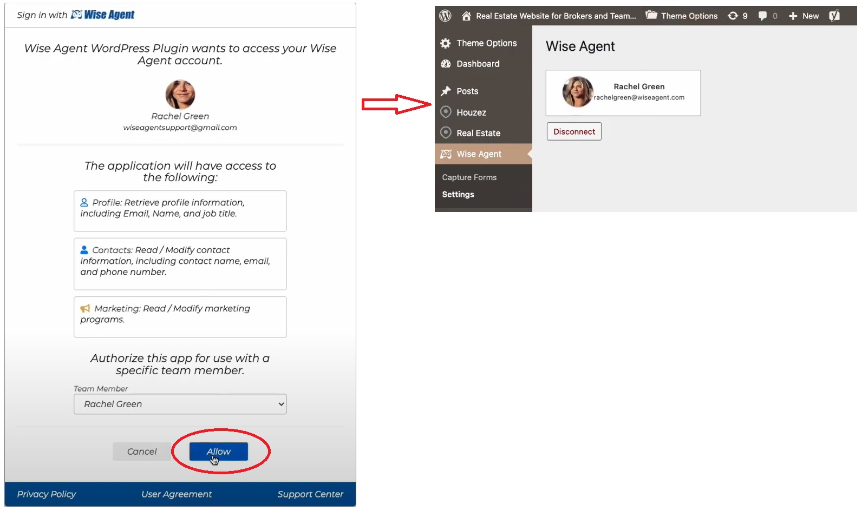862x511 pixels.
Task: Open the Team Member dropdown
Action: click(x=180, y=404)
